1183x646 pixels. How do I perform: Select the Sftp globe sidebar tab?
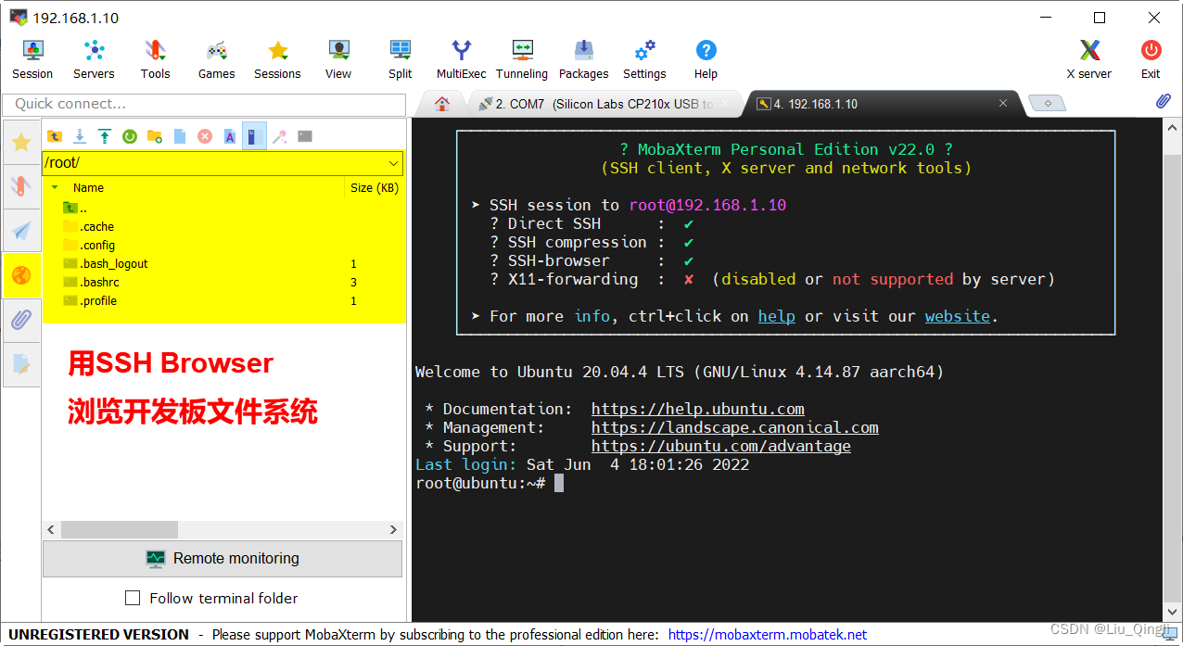pos(21,275)
